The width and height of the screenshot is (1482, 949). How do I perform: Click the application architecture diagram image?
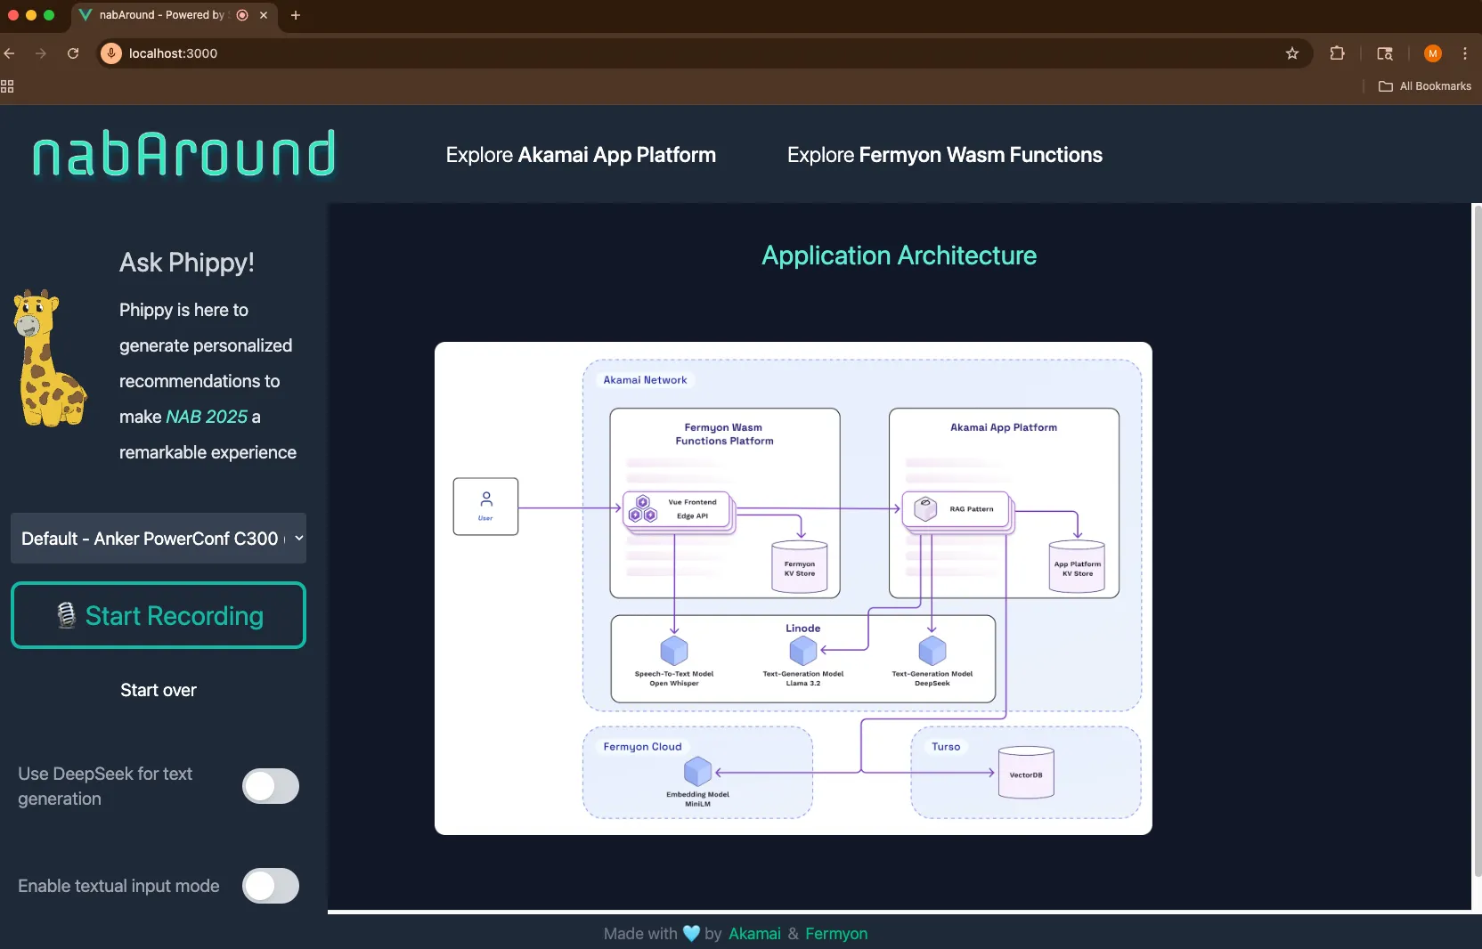pyautogui.click(x=794, y=588)
